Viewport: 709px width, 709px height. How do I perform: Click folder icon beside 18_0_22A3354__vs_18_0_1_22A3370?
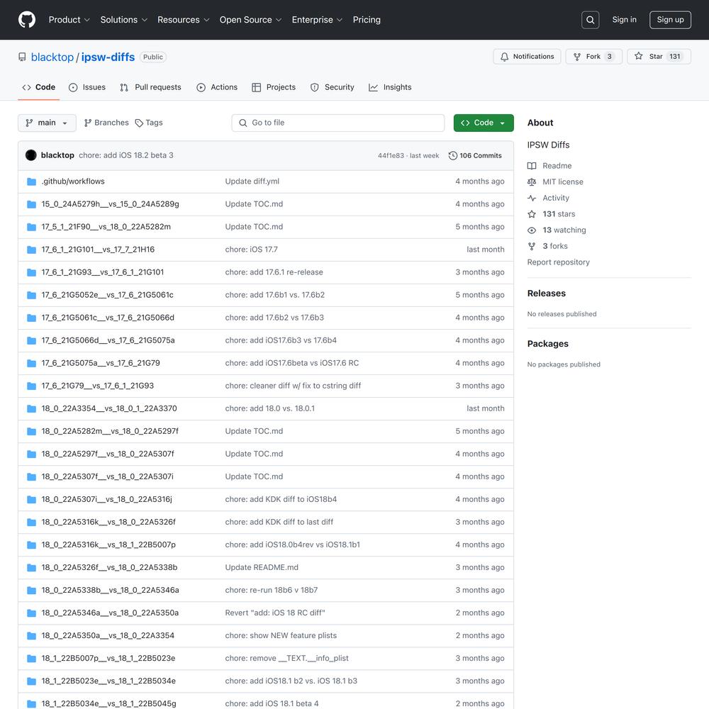point(32,408)
